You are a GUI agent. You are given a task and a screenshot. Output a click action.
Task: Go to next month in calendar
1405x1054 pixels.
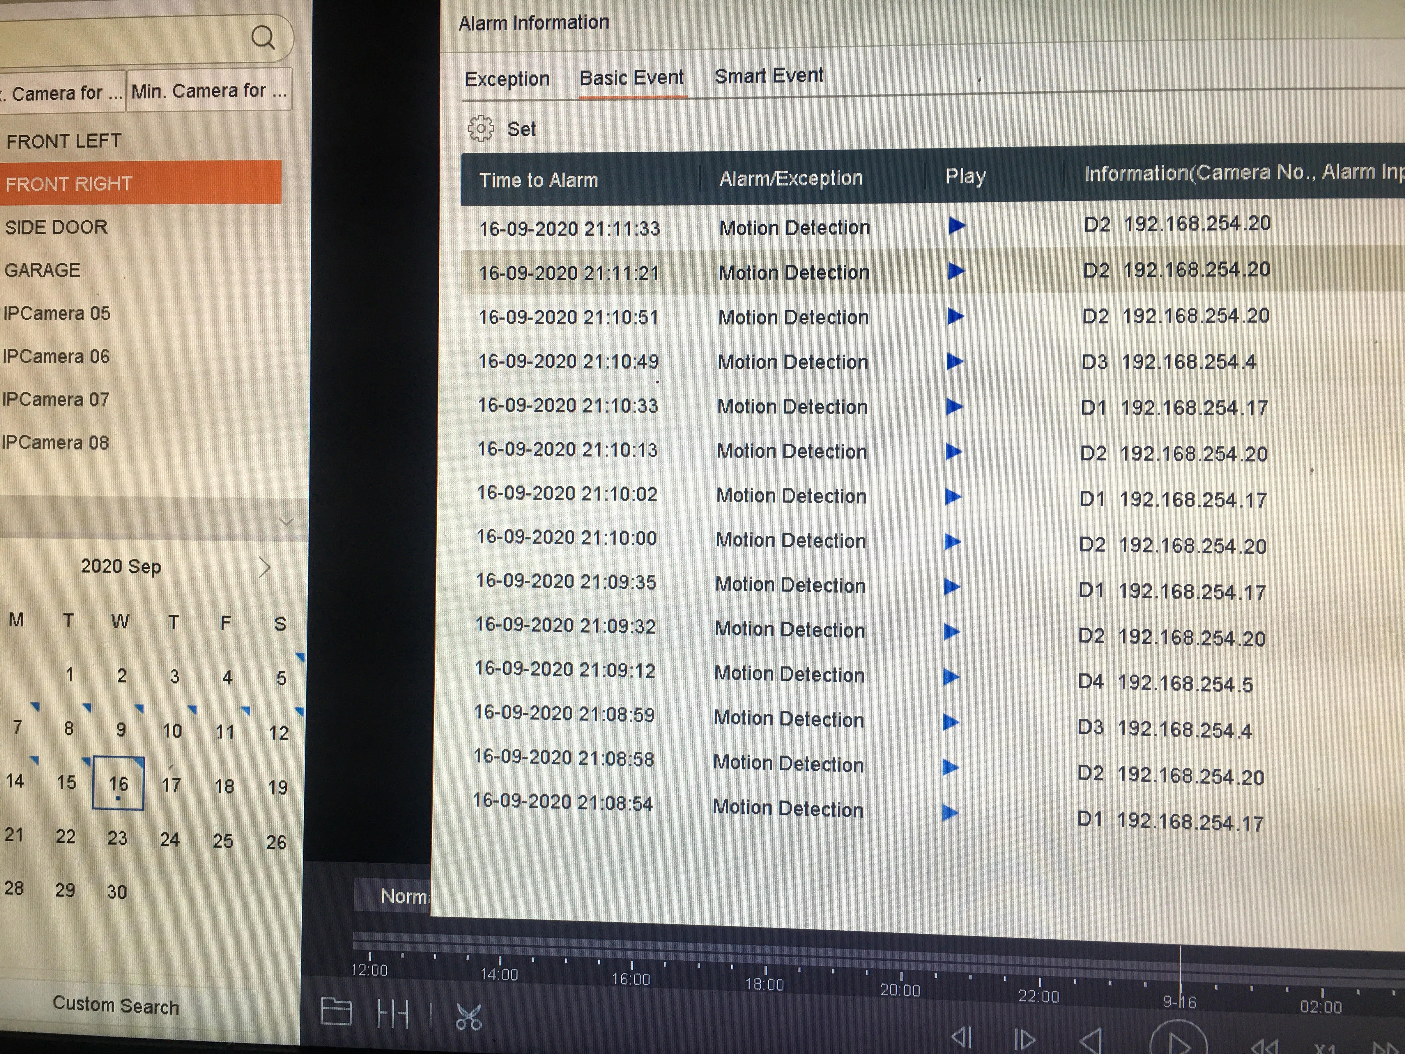tap(265, 567)
